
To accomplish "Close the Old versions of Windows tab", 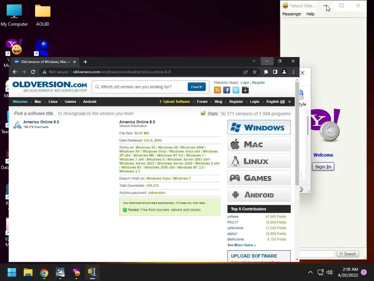I will click(x=75, y=62).
